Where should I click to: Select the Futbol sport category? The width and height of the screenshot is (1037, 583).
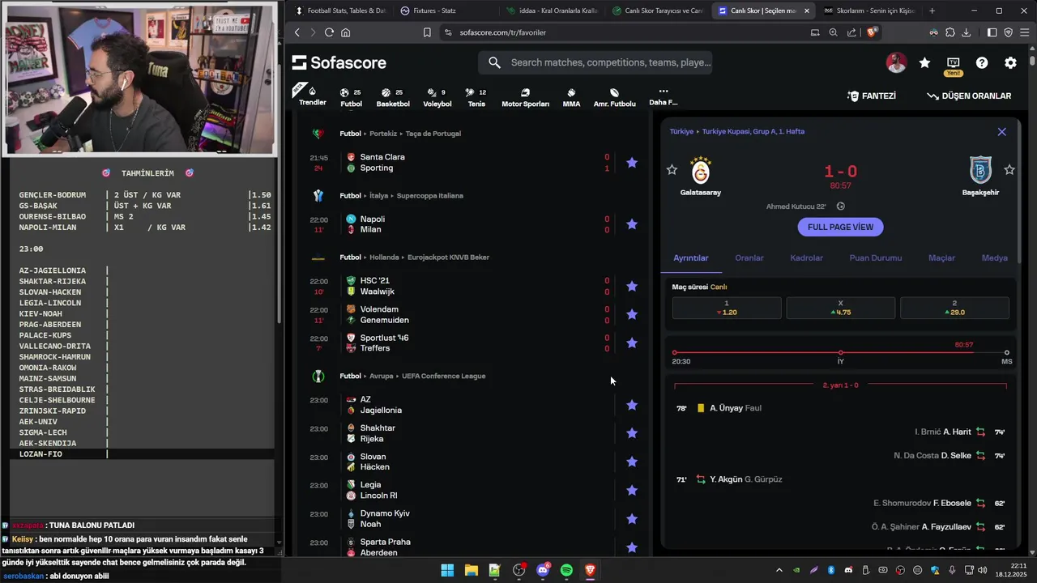[351, 97]
